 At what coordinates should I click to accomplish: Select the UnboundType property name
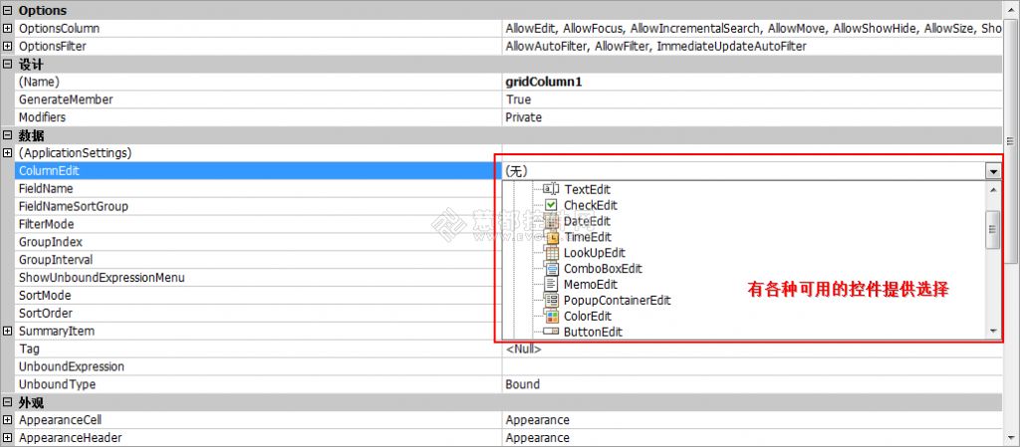point(57,384)
